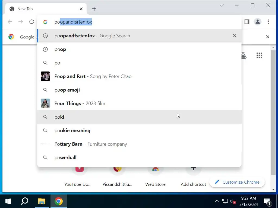
Task: Click the Google G icon in omnibox
Action: (45, 22)
